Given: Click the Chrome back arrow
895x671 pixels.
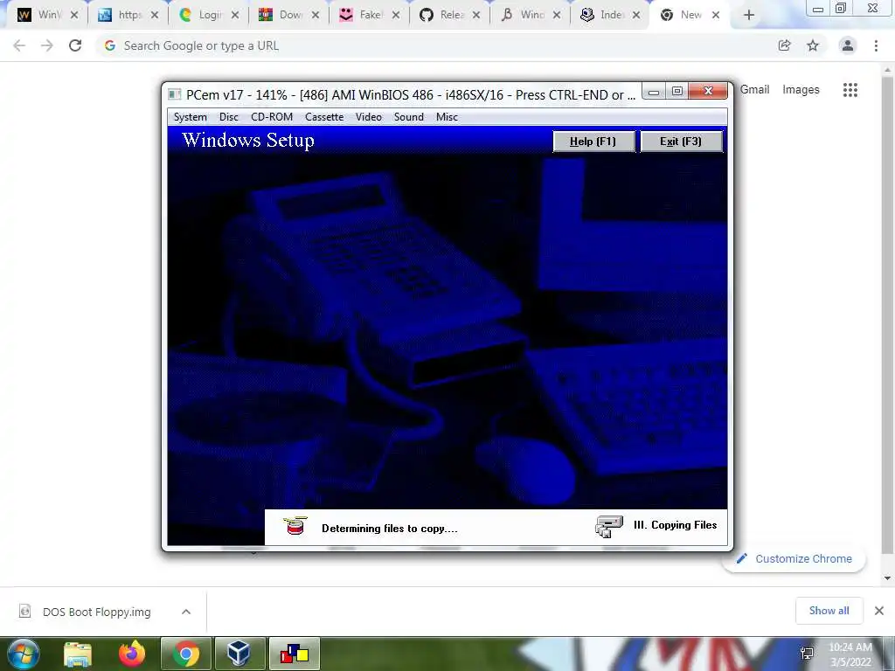Looking at the screenshot, I should click(x=19, y=45).
